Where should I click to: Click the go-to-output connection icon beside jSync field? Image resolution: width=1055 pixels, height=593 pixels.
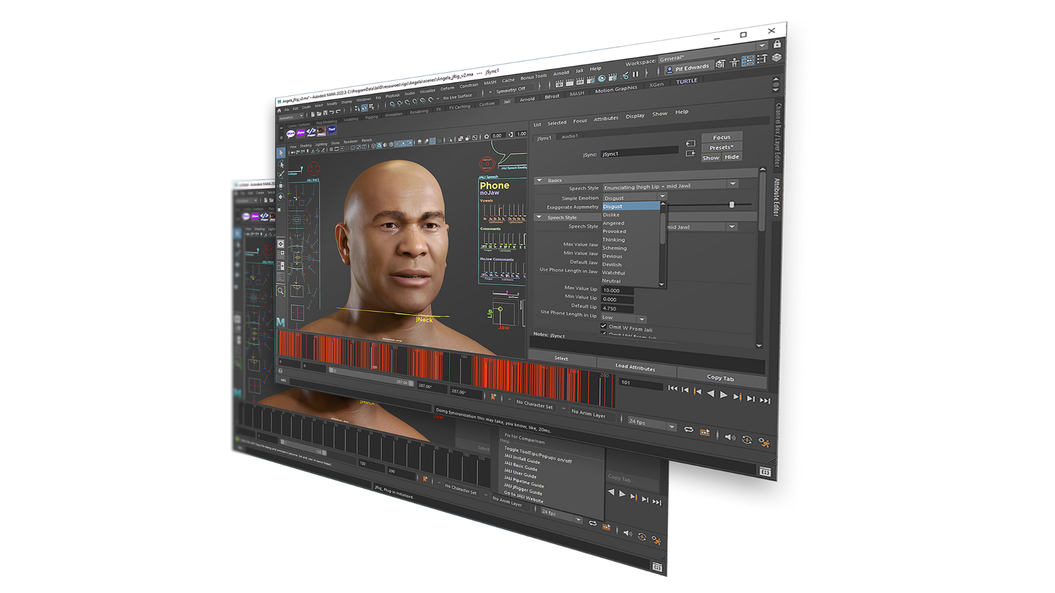(x=691, y=154)
